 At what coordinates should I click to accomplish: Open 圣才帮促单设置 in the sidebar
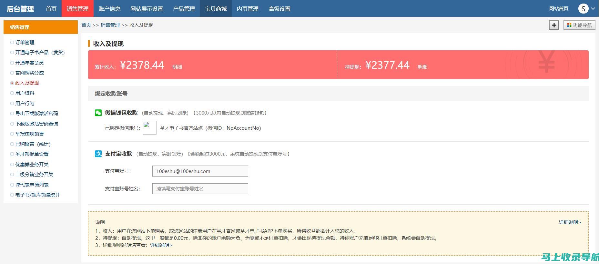point(32,154)
